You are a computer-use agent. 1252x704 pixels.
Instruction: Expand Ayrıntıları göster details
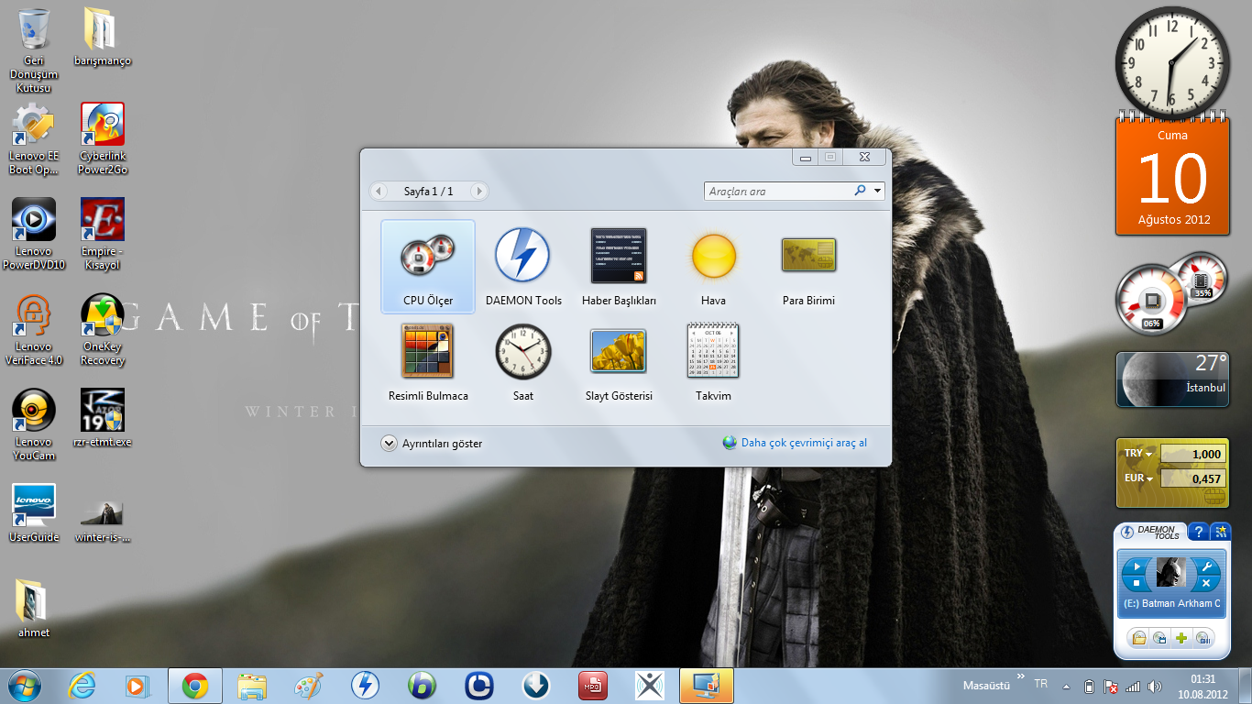click(431, 444)
